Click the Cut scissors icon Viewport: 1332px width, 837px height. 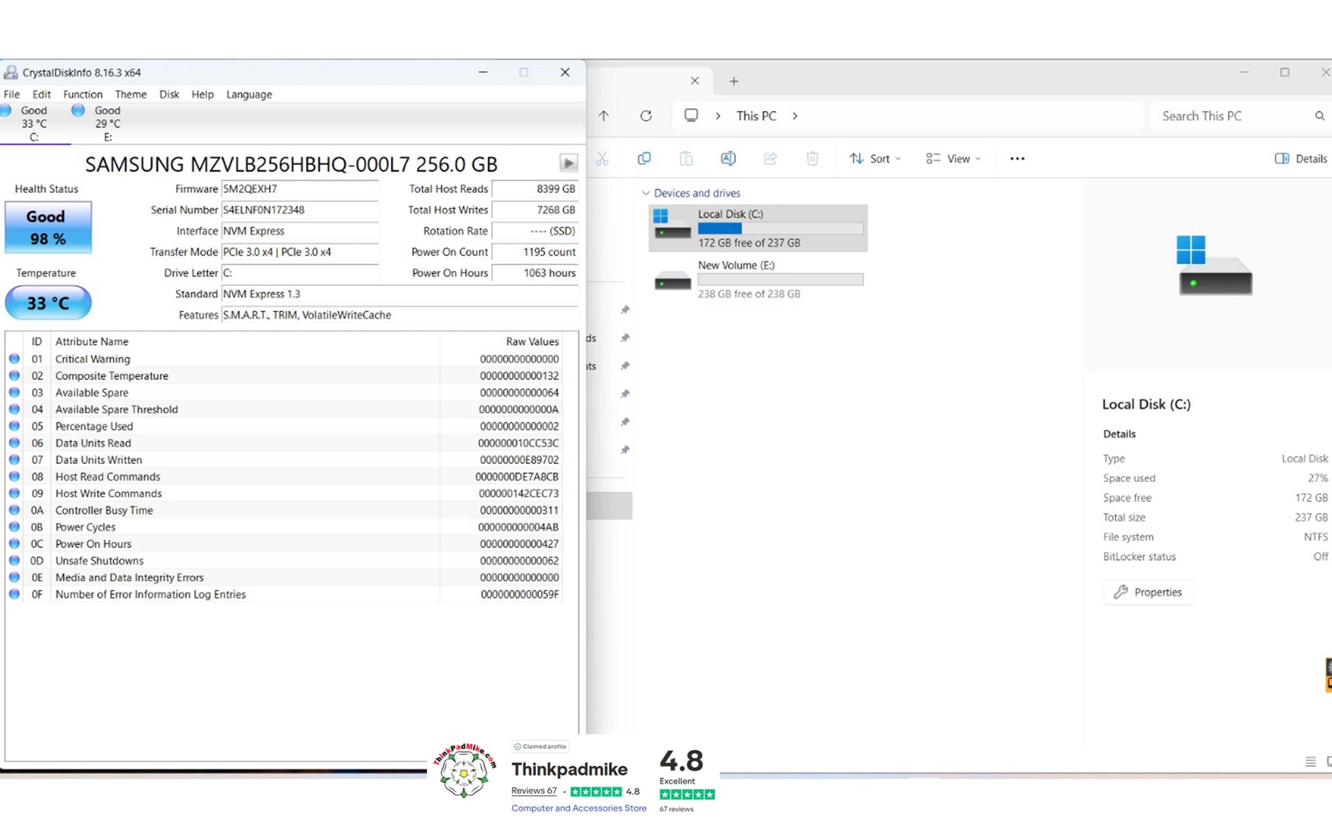tap(602, 159)
